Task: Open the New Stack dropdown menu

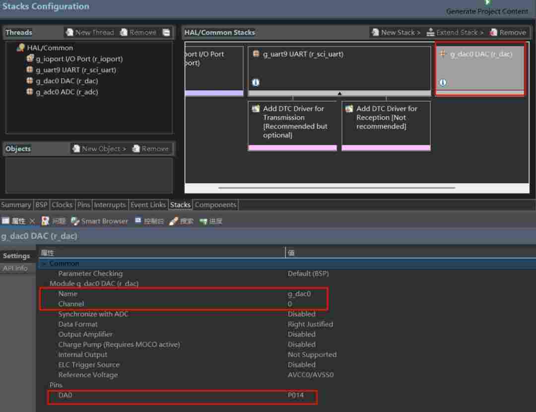Action: tap(396, 32)
